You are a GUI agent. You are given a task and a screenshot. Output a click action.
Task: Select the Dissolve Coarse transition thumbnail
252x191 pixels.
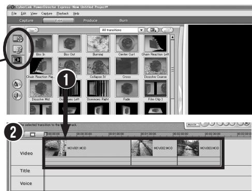click(155, 66)
